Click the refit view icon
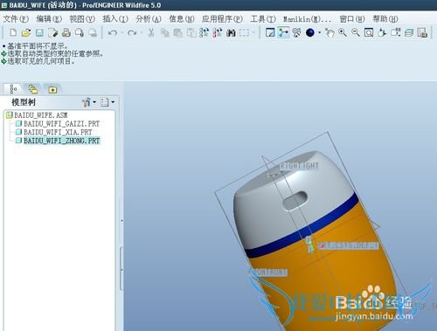This screenshot has width=437, height=331. (369, 32)
